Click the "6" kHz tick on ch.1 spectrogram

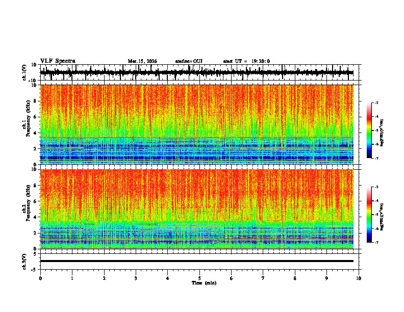click(x=36, y=117)
